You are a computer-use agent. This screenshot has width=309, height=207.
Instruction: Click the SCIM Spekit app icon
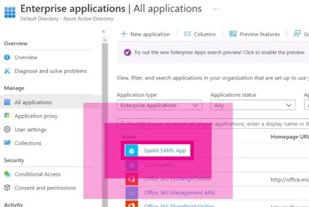(131, 164)
